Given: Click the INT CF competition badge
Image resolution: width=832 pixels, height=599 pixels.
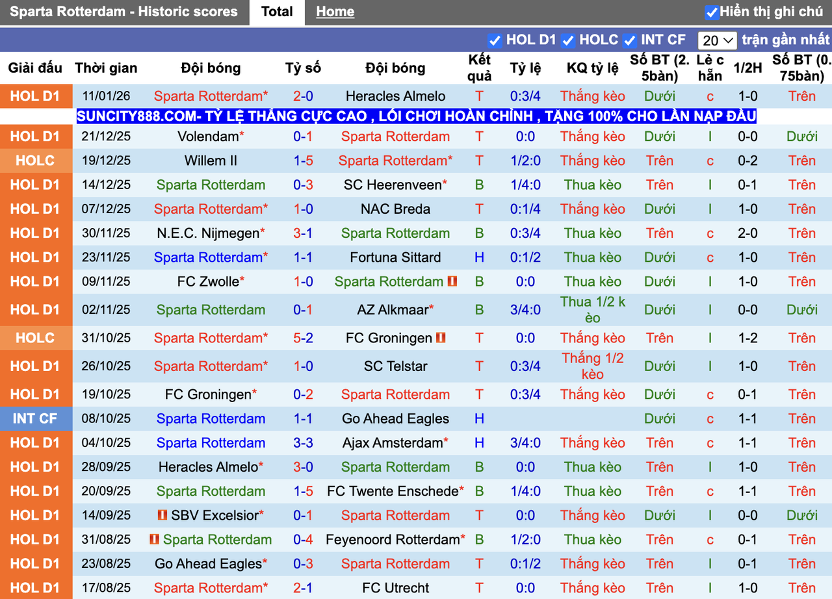Looking at the screenshot, I should click(x=36, y=418).
